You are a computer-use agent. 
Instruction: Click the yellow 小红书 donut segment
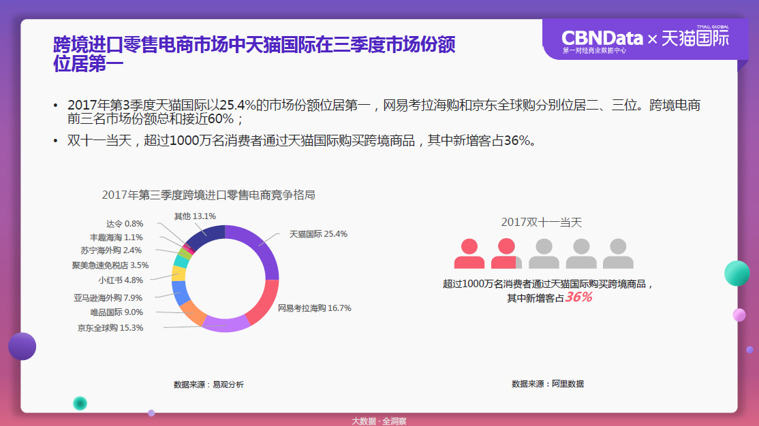(x=179, y=273)
